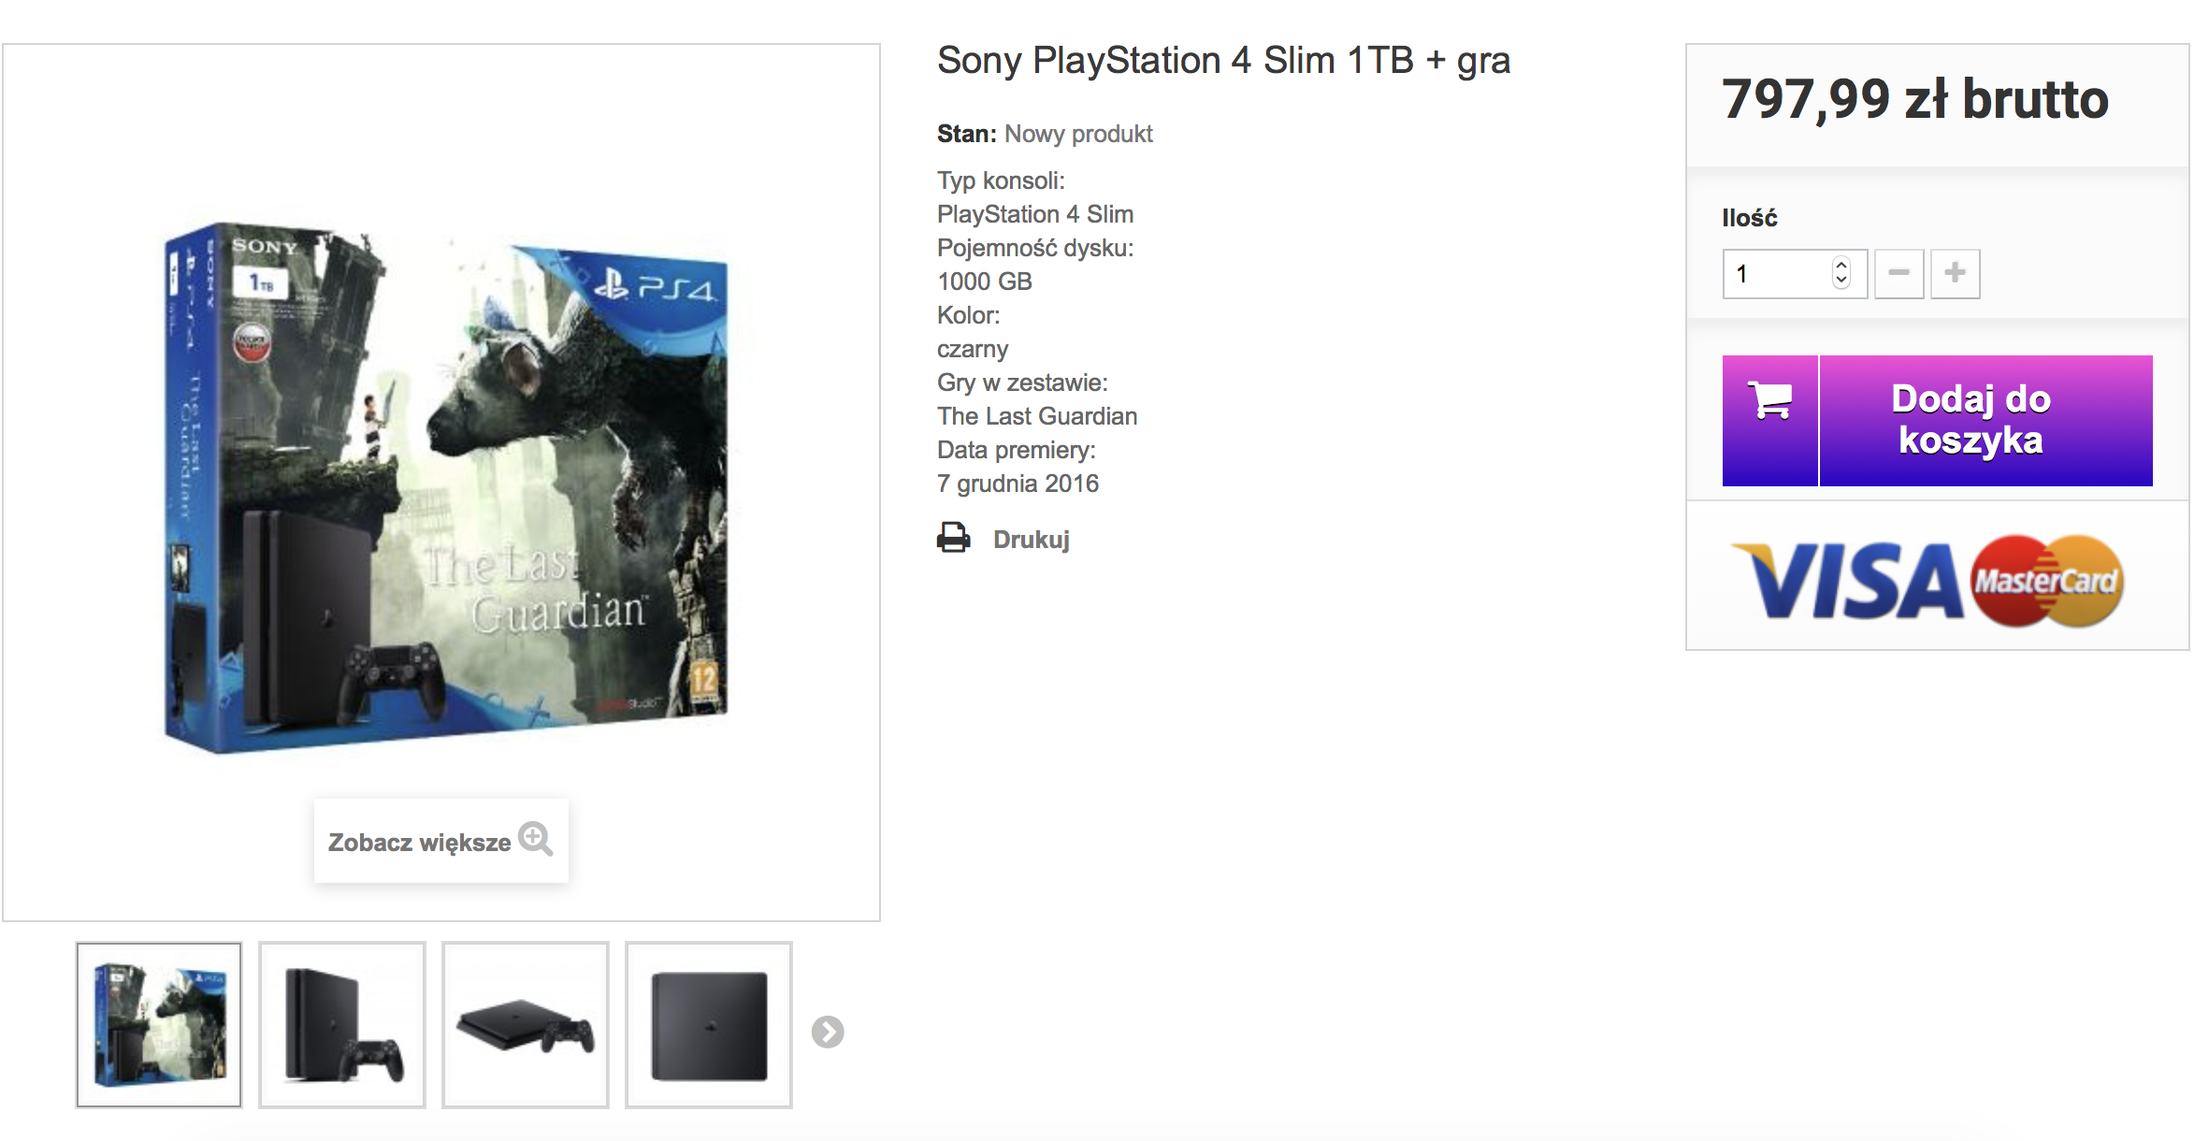Click the quantity spinner down arrow
The height and width of the screenshot is (1141, 2209).
[x=1841, y=280]
